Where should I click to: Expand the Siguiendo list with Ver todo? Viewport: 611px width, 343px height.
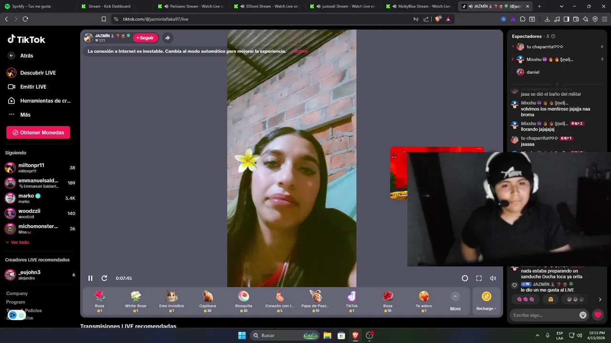pos(17,242)
